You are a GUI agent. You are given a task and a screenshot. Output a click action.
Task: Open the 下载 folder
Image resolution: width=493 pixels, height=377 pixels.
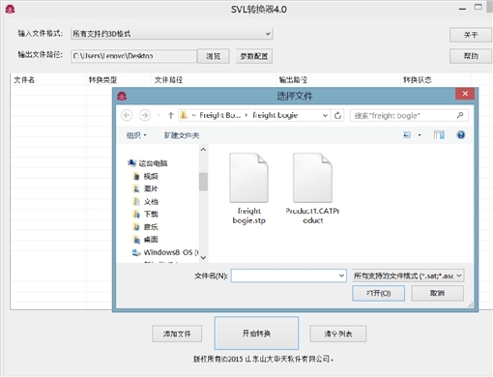click(x=146, y=215)
